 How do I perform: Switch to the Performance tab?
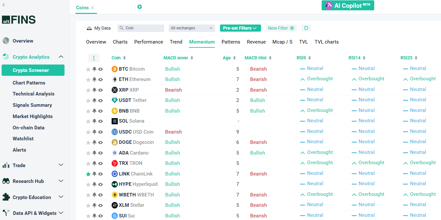point(149,42)
